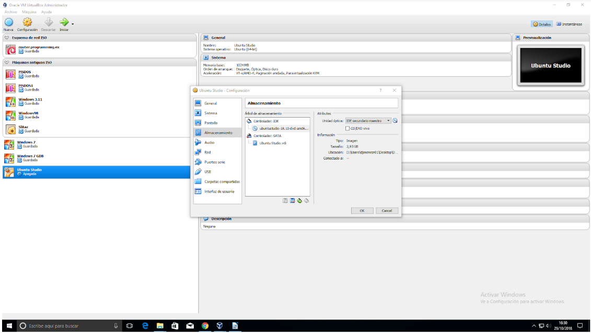Screen dimensions: 591x333
Task: Open Configuración from the main toolbar
Action: pos(27,22)
